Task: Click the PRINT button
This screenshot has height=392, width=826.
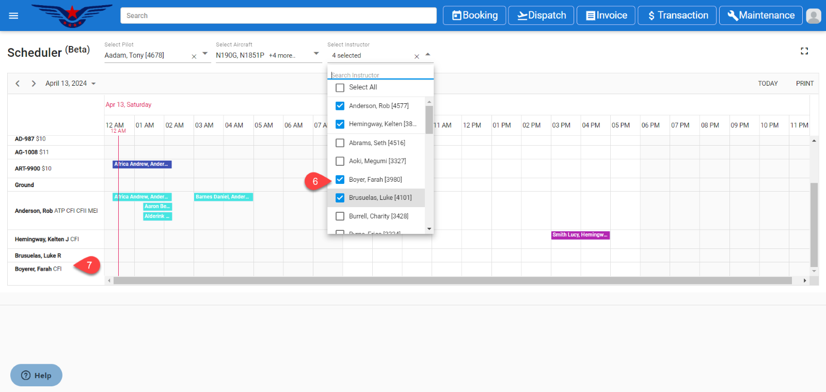Action: point(804,83)
